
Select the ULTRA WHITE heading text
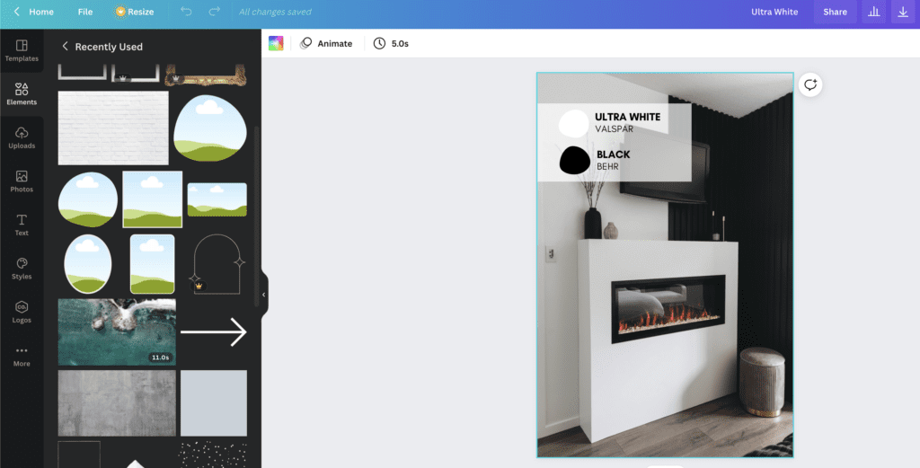627,117
